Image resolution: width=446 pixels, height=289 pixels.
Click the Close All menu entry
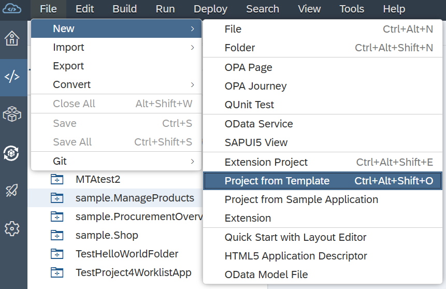point(117,104)
